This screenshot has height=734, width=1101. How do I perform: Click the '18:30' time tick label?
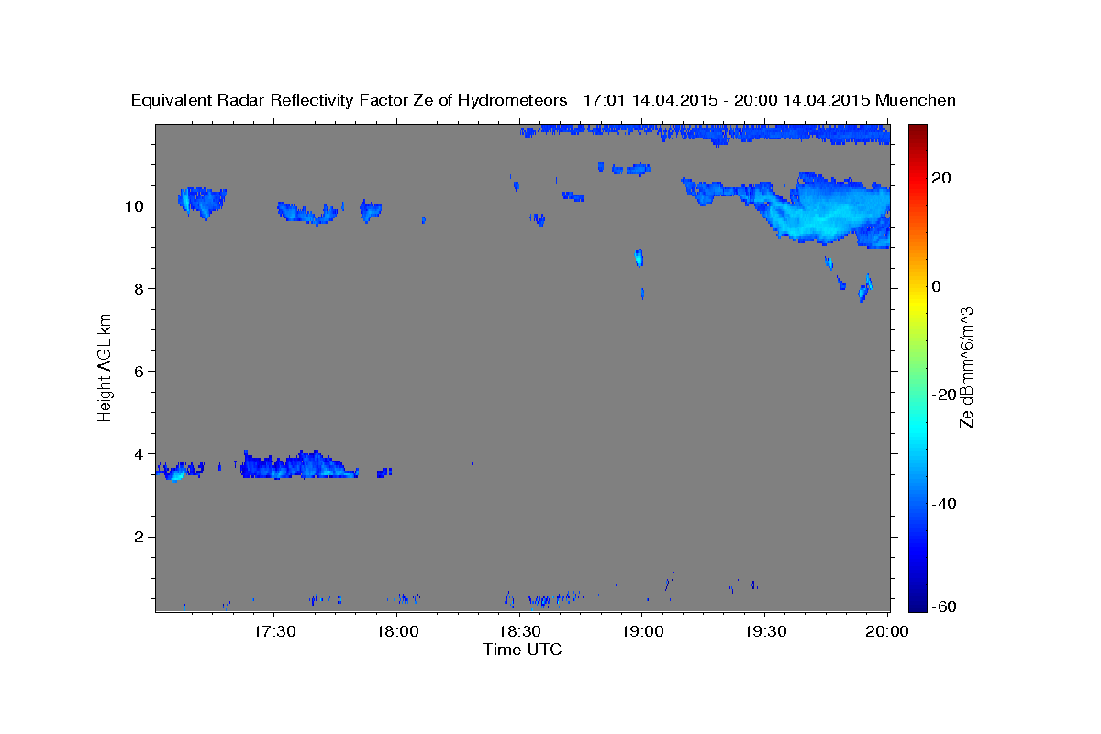519,631
